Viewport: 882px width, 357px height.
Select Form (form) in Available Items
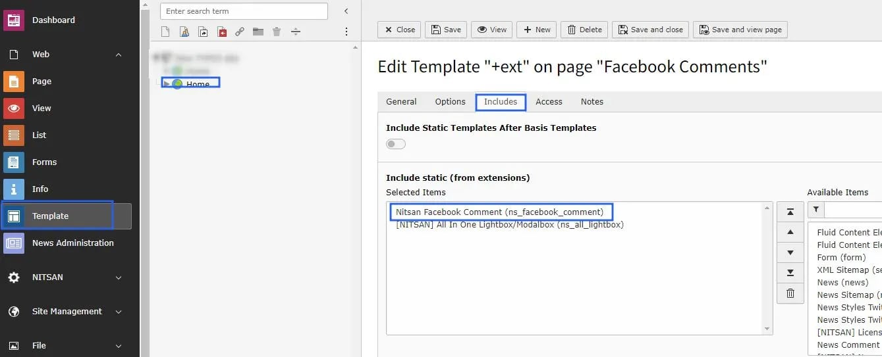842,258
